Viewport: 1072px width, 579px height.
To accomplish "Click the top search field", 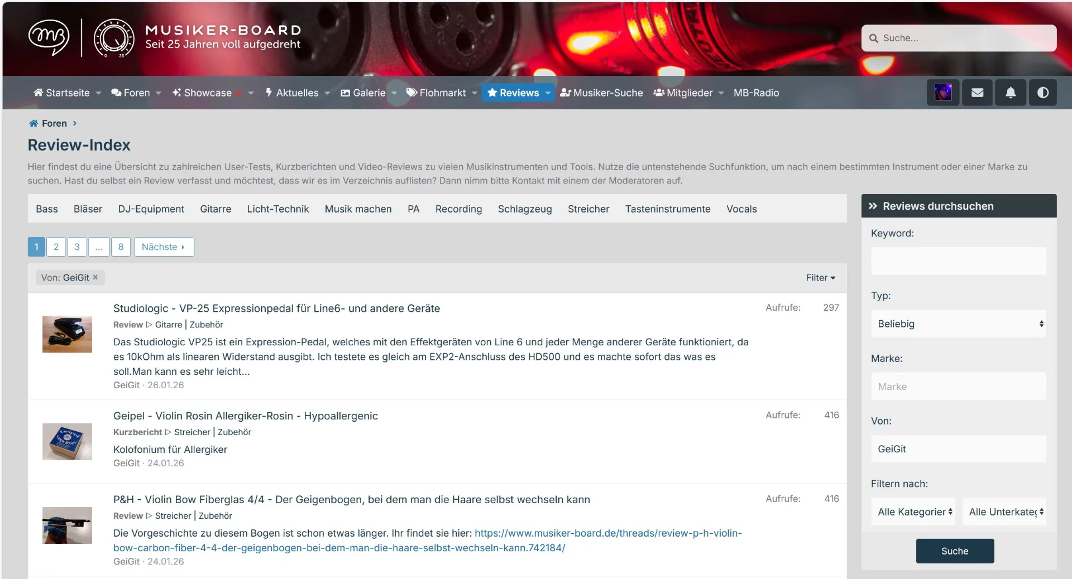I will click(959, 38).
